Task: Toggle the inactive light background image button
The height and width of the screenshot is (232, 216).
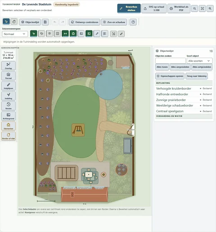Action: (81, 34)
